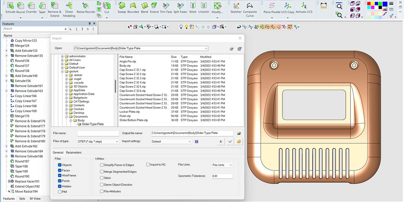The height and width of the screenshot is (202, 404).
Task: Switch to the Parameters tab
Action: [x=74, y=153]
